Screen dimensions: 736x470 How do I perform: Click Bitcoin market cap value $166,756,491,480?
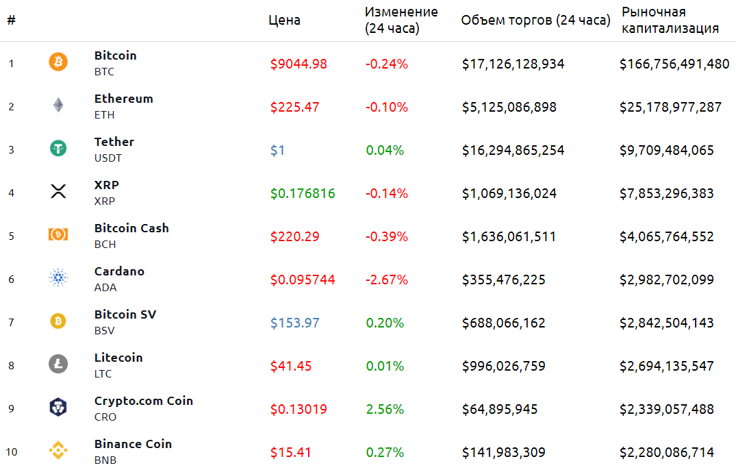(674, 64)
